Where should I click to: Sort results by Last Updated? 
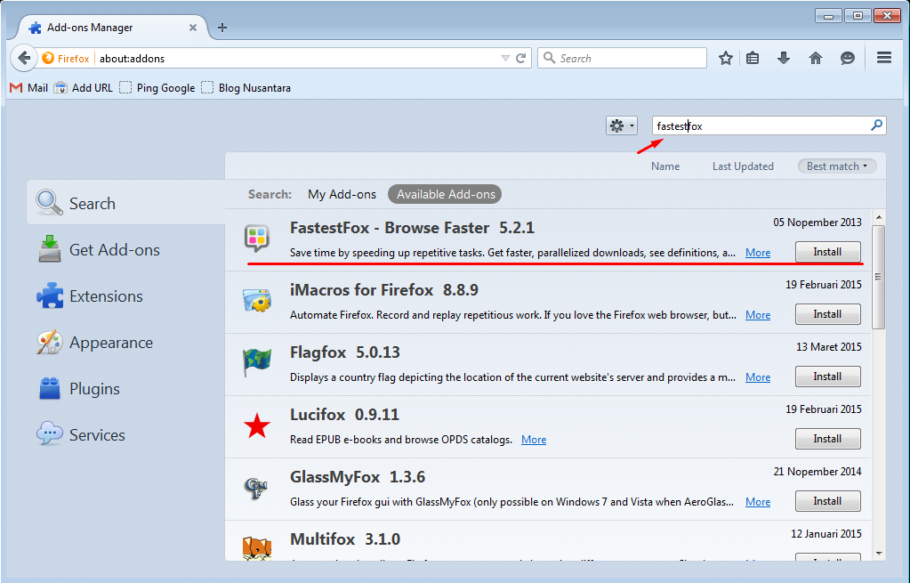(743, 166)
